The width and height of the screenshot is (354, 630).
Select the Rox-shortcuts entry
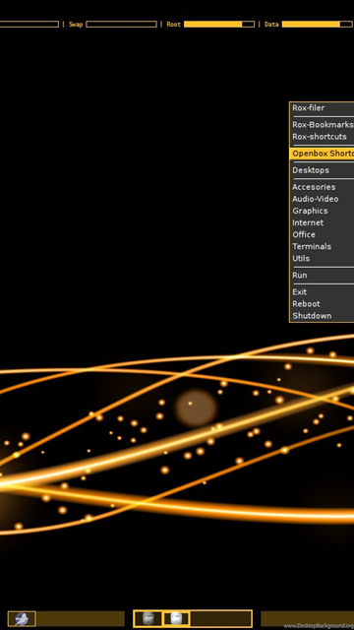[322, 137]
